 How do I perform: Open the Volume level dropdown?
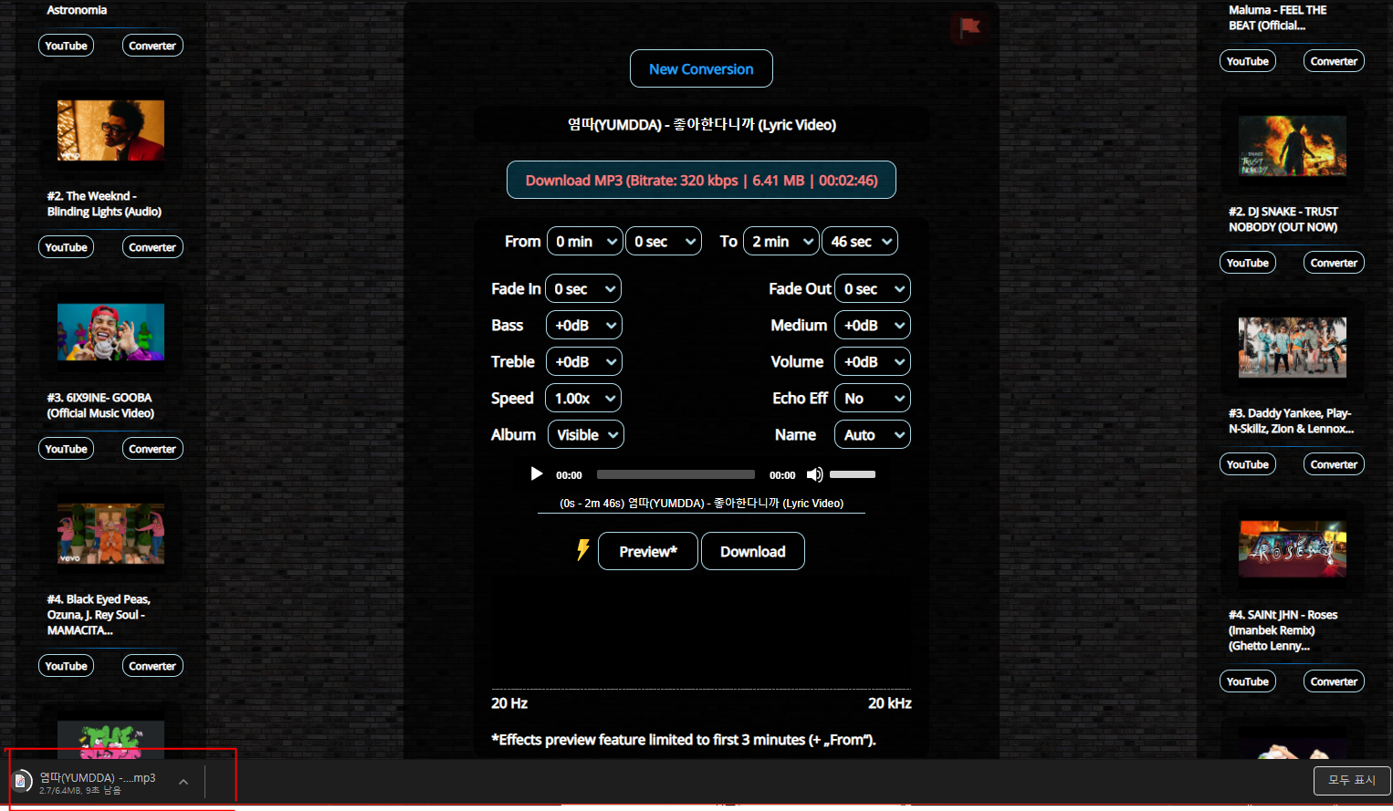click(873, 361)
